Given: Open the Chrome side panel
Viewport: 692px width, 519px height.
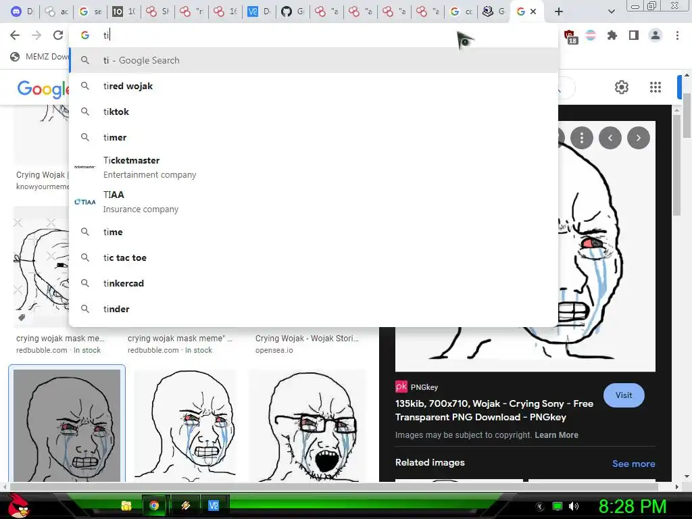Looking at the screenshot, I should [634, 35].
